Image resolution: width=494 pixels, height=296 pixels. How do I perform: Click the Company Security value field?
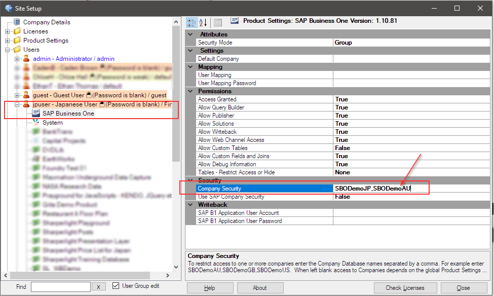411,189
